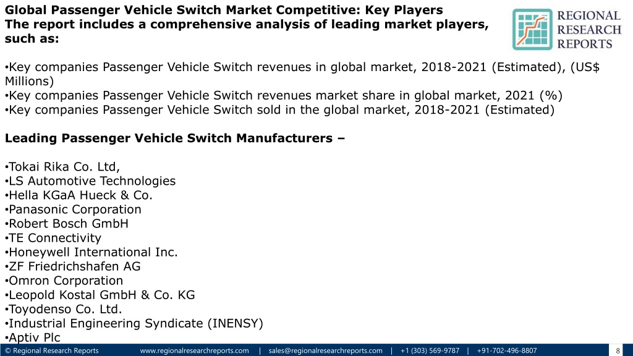
Task: Click 'Robert Bosch GmbH' list item
Action: click(67, 223)
